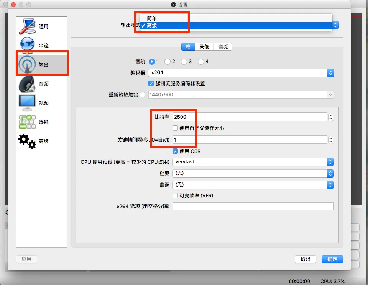Choose 简单 in output mode list
The height and width of the screenshot is (285, 368).
click(236, 18)
